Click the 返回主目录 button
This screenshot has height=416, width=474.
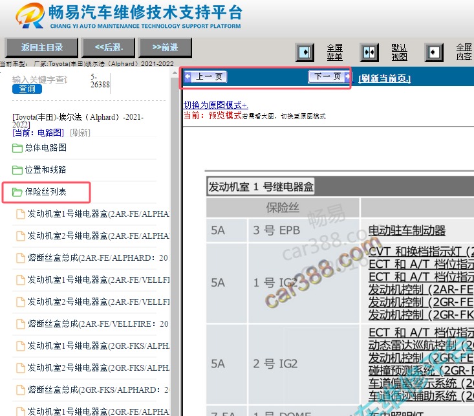coord(41,47)
